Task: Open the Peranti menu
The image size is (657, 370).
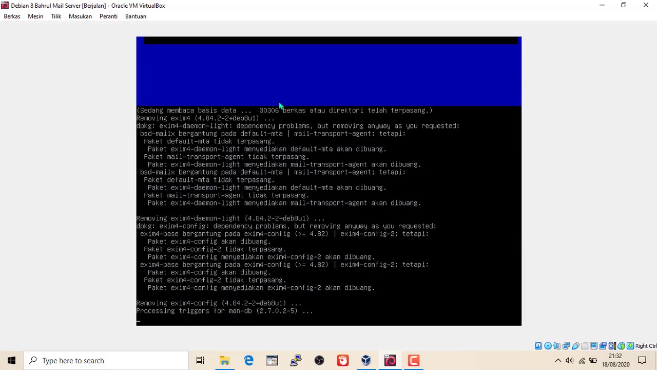Action: coord(108,16)
